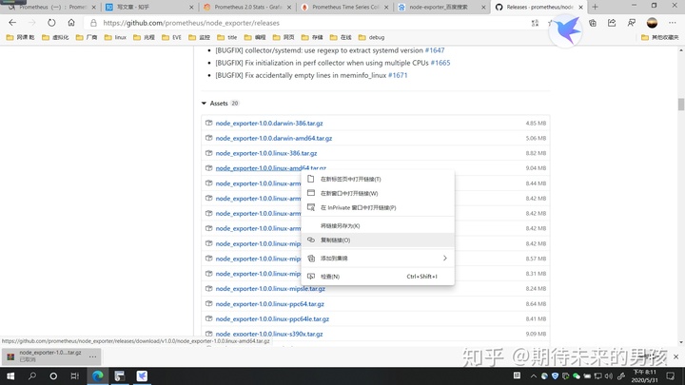Select copy link menu entry
Image resolution: width=685 pixels, height=385 pixels.
click(378, 241)
